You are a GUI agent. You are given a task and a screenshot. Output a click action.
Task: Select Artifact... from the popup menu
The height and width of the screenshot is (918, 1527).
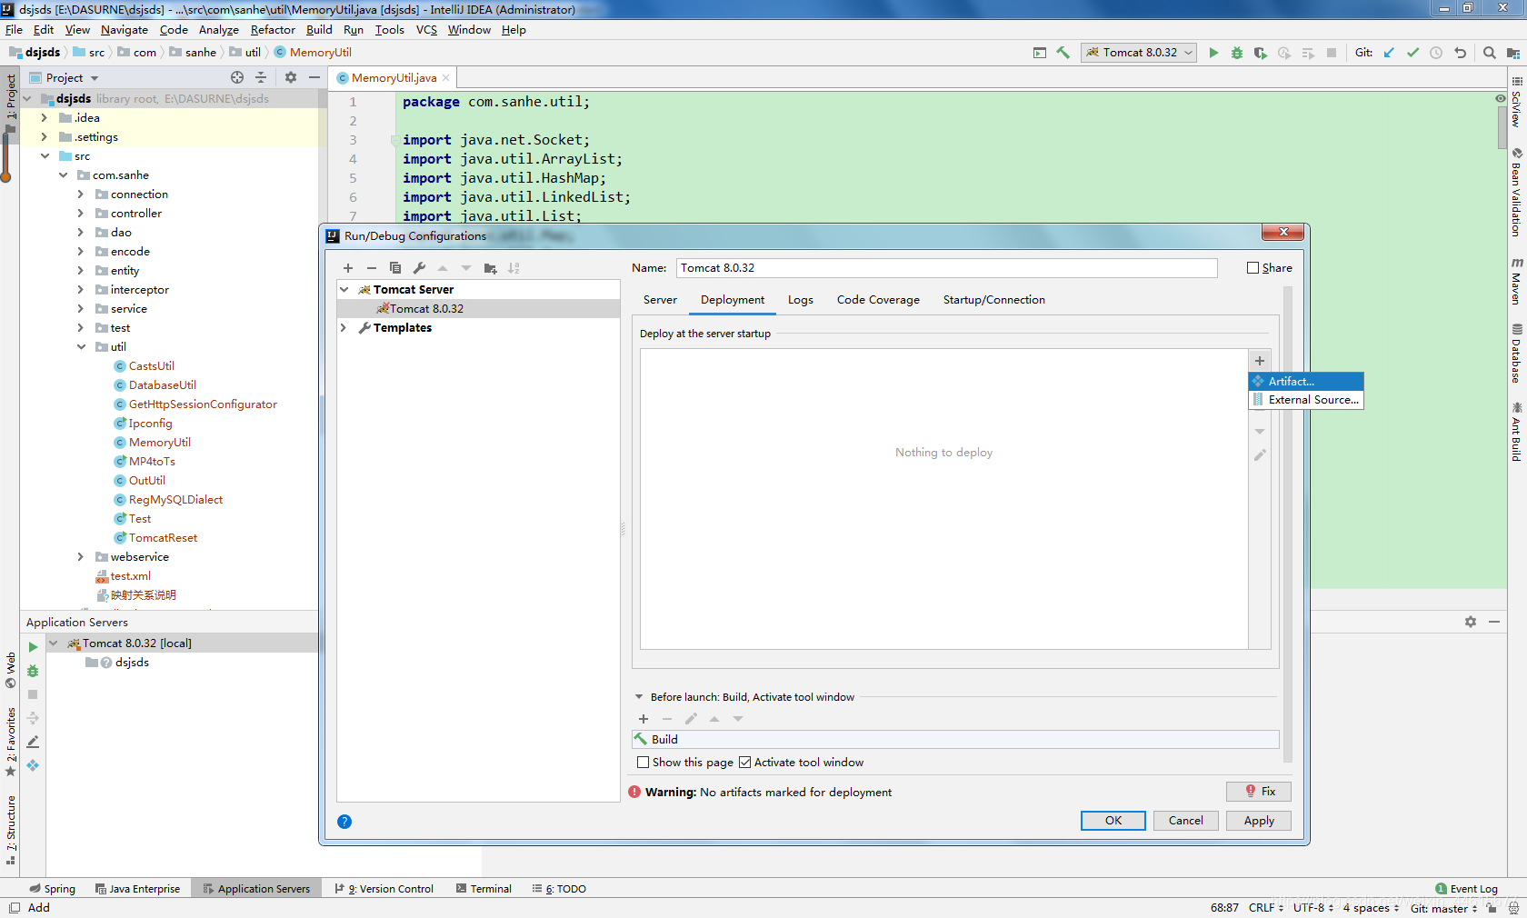(1306, 382)
